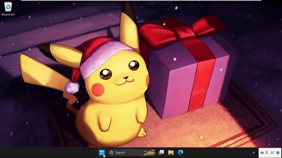
Task: Expand the hidden tray icons chevron
Action: (254, 153)
